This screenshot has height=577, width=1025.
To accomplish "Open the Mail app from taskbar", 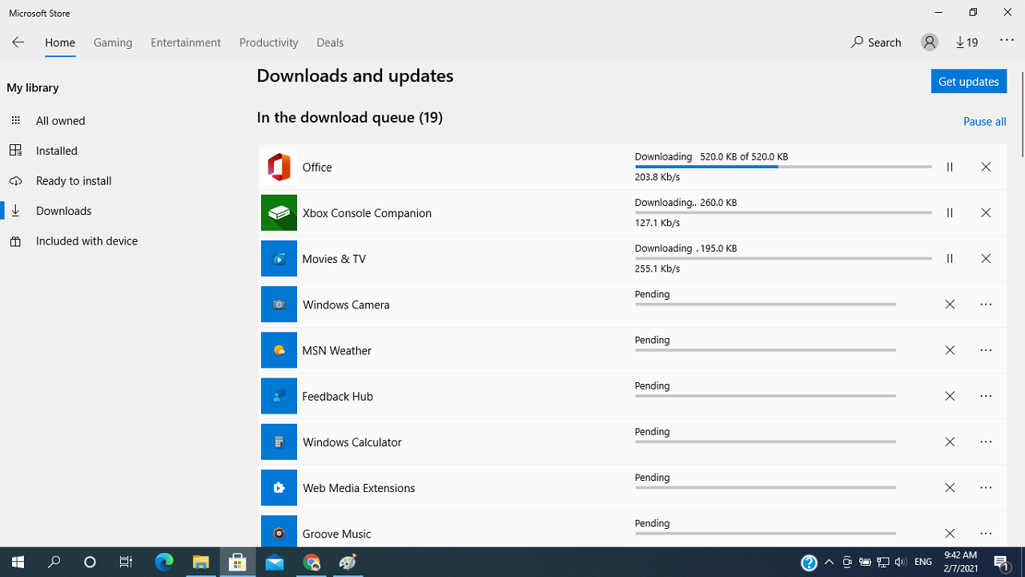I will point(275,562).
